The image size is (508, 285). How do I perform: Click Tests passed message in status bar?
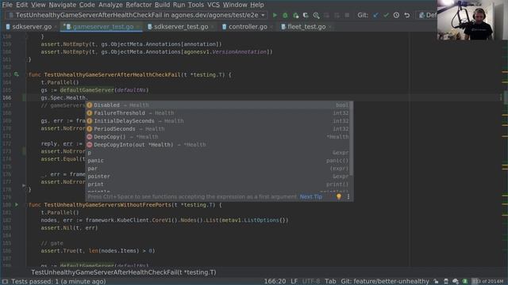coord(58,282)
